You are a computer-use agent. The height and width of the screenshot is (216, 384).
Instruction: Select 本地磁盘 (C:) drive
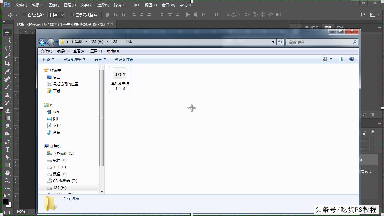coord(61,153)
